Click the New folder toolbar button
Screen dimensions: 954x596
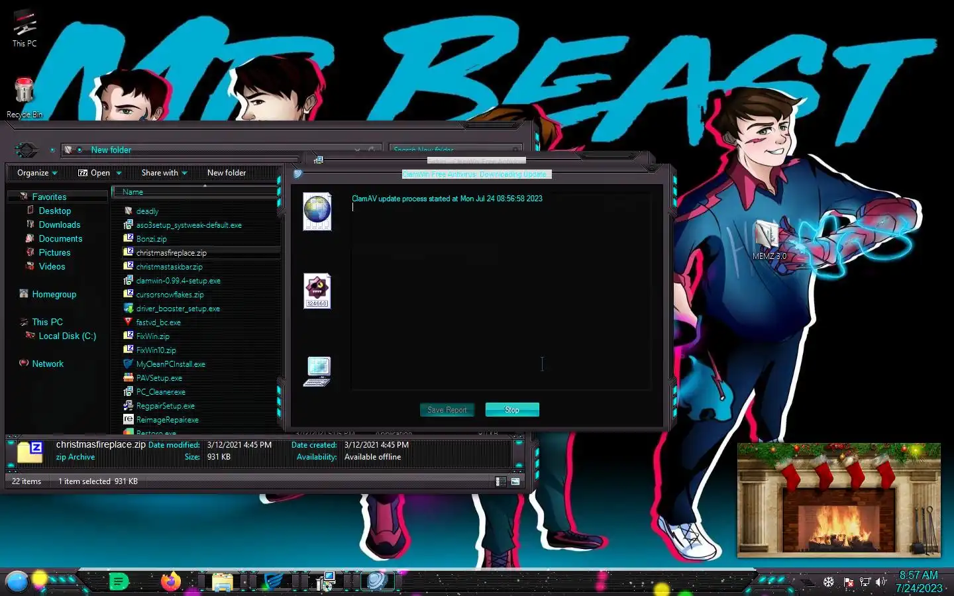click(227, 173)
